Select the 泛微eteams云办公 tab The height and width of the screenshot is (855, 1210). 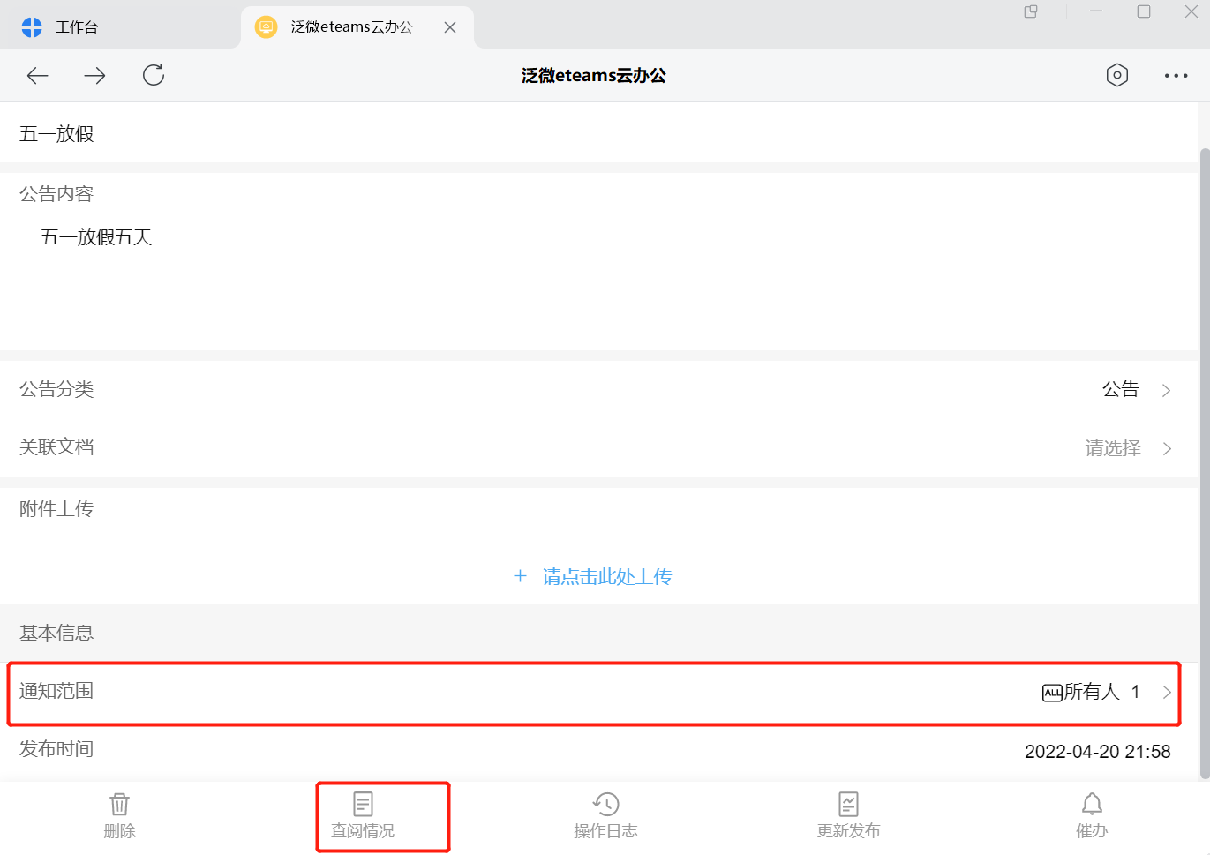357,27
